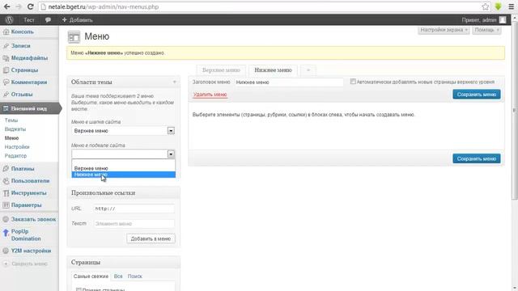Click the admin avatar in the admin bar

point(503,19)
